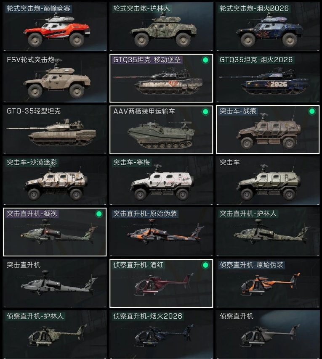
Task: Select the default 突击直升机 card
Action: [x=55, y=283]
